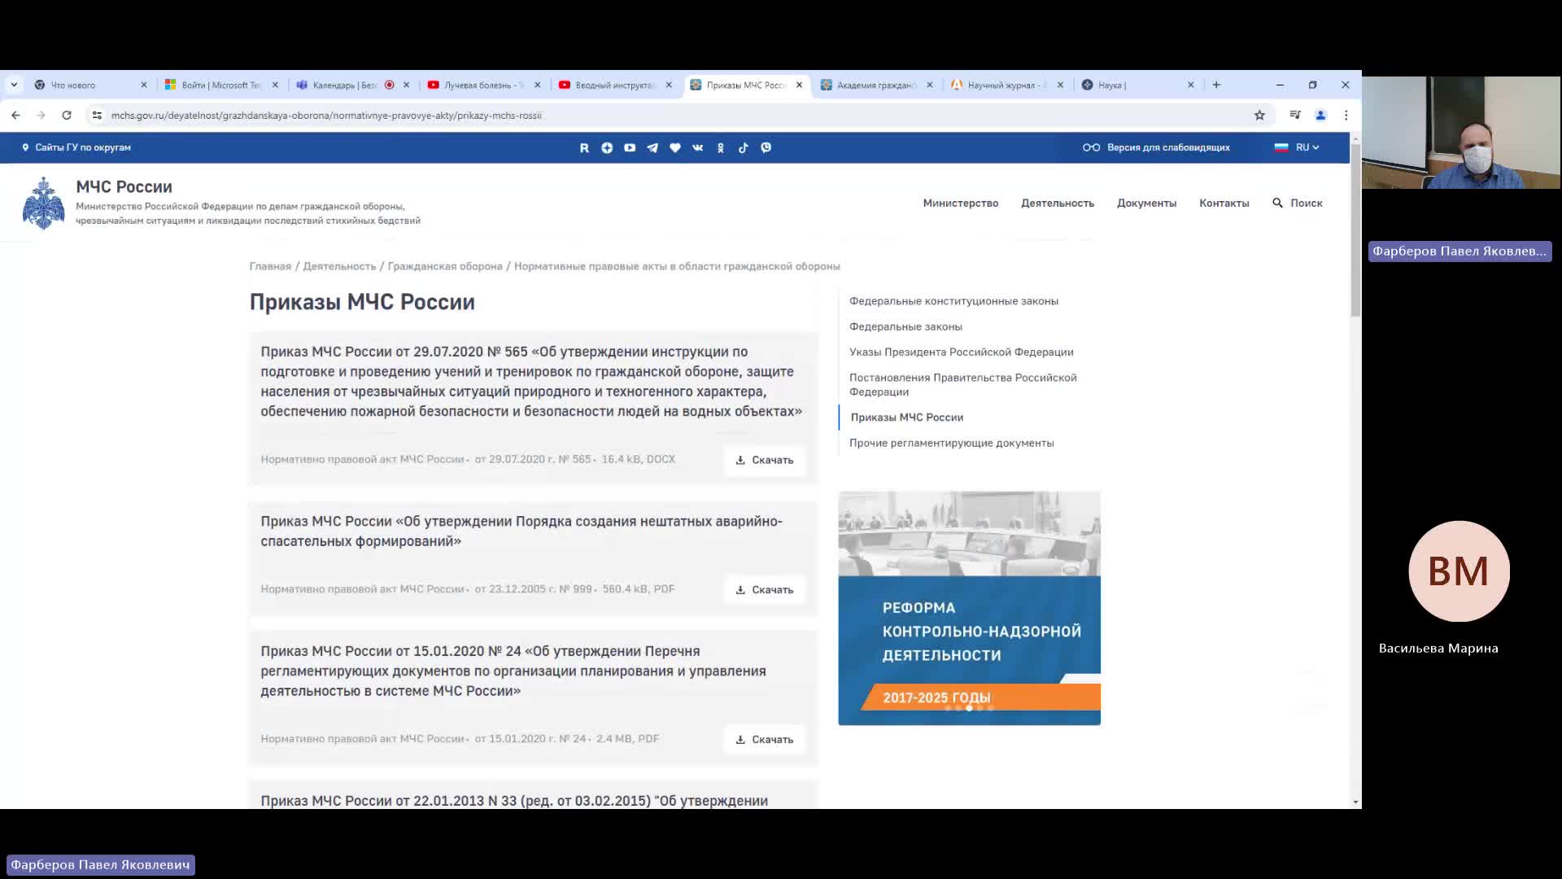
Task: Click Гражданская оборона breadcrumb link
Action: 445,266
